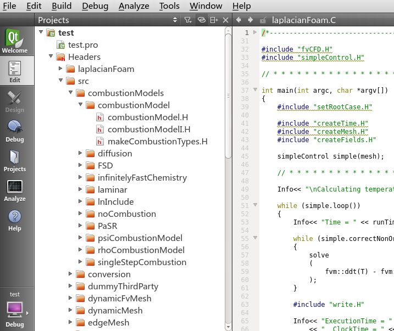This screenshot has width=394, height=331.
Task: Open the test kit selector monitor
Action: point(15,309)
